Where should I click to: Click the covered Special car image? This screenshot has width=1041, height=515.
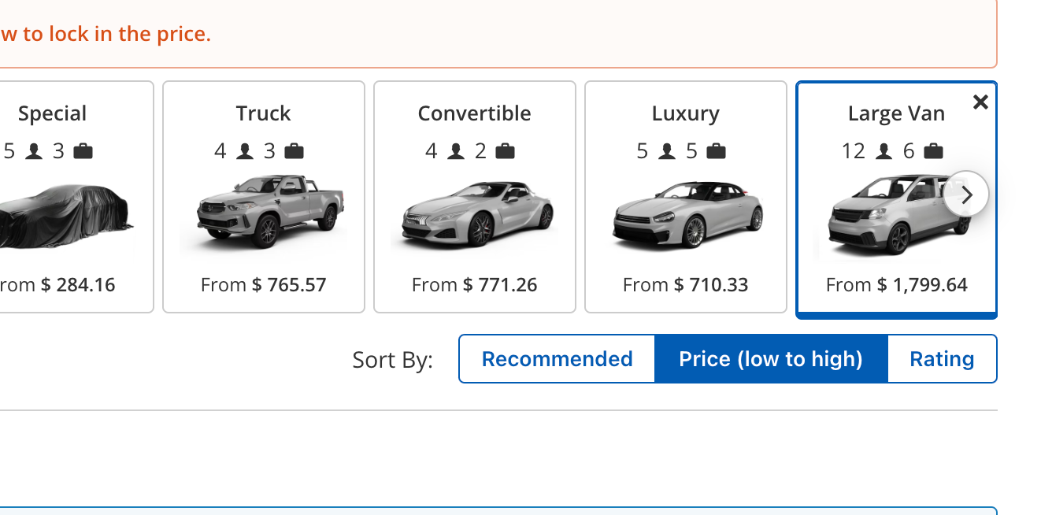(x=63, y=216)
